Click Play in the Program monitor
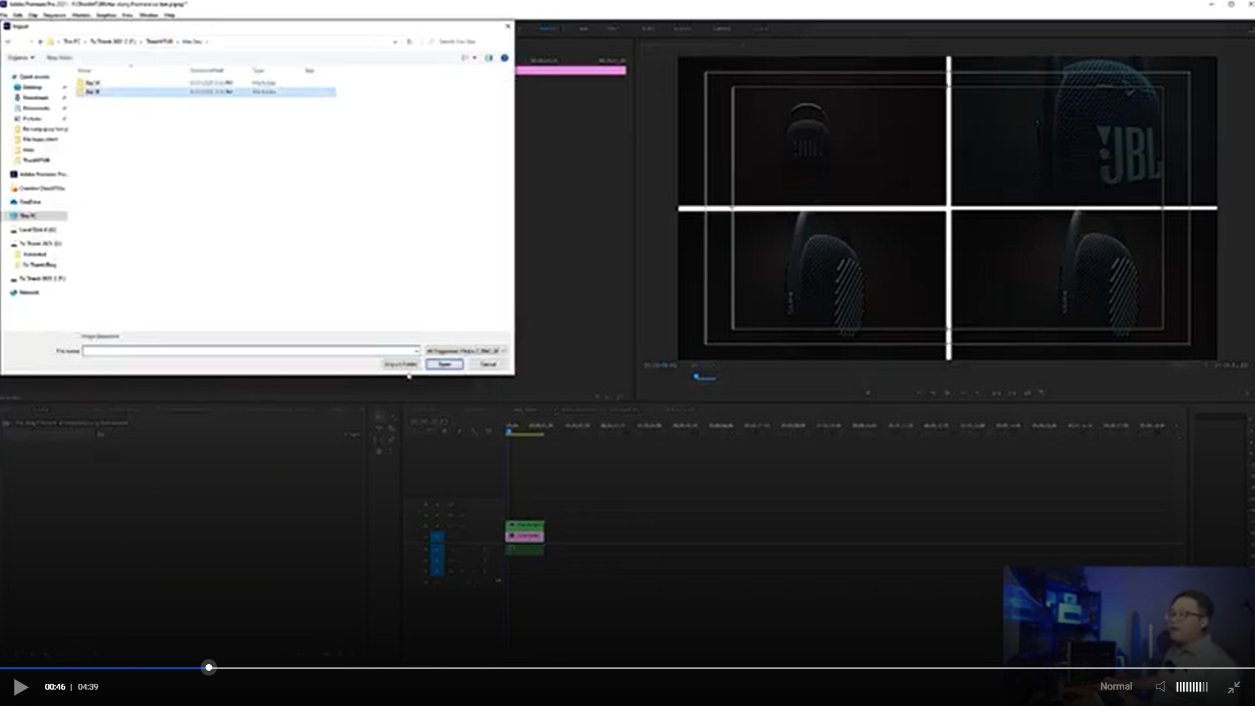This screenshot has height=706, width=1255. click(948, 393)
